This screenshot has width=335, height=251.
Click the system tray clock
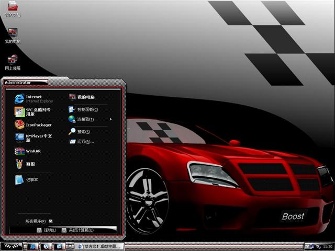click(x=327, y=246)
